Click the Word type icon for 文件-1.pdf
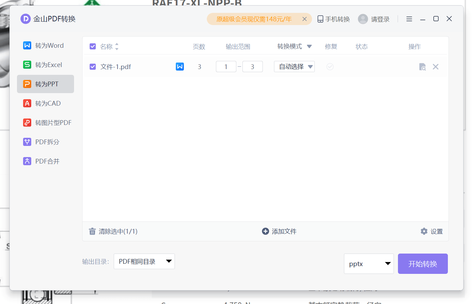This screenshot has width=473, height=304. point(180,67)
